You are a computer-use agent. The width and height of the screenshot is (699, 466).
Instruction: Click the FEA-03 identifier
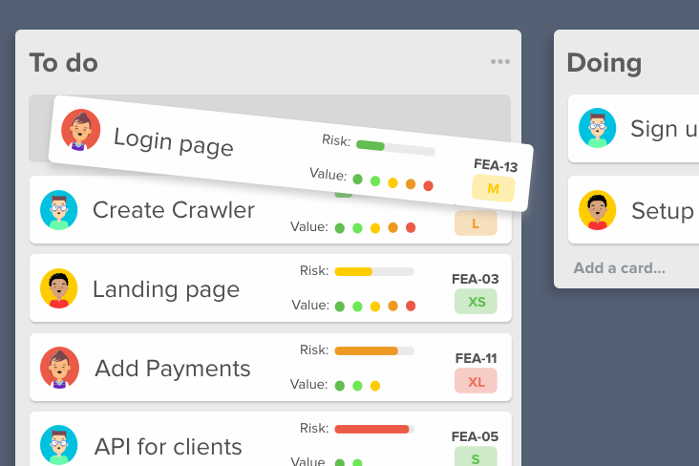coord(476,279)
